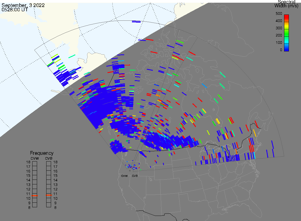Click the spectral width color bar
Viewport: 301px width, 221px height.
click(286, 33)
